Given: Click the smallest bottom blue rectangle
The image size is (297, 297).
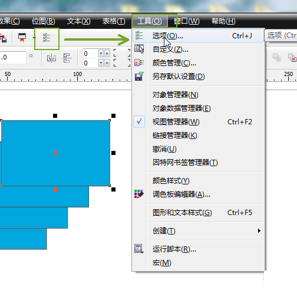Looking at the screenshot, I should [x=23, y=239].
